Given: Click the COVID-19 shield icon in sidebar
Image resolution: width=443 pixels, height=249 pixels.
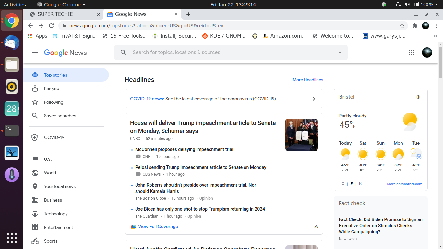Looking at the screenshot, I should click(35, 137).
